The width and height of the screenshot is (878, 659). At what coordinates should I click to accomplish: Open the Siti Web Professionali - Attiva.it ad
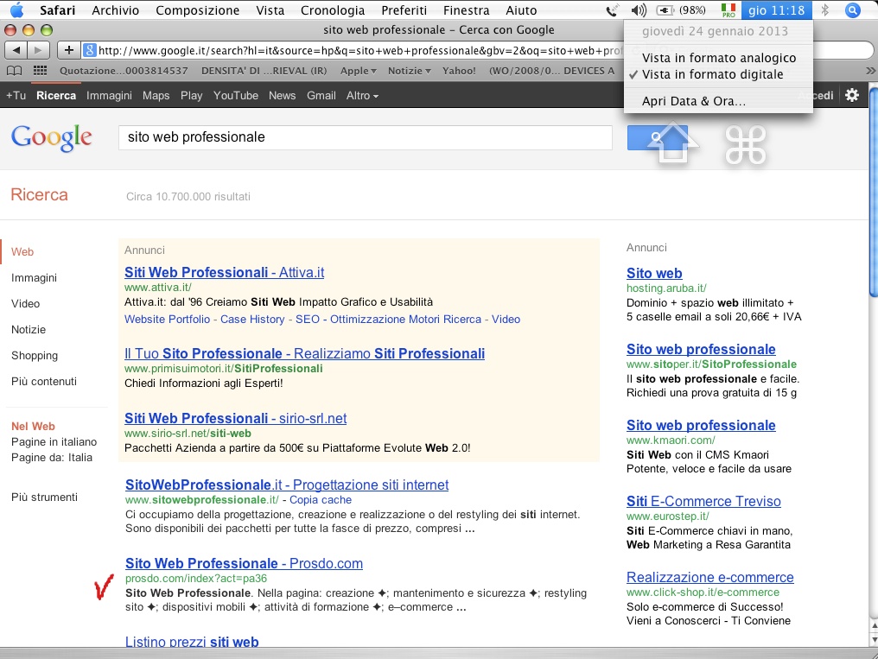click(x=224, y=272)
